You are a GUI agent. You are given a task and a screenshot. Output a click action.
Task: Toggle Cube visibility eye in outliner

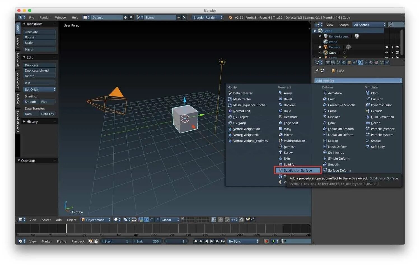coord(387,53)
